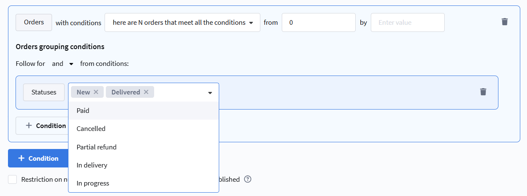Focus the 'from' value field
527x196 pixels.
pos(318,23)
